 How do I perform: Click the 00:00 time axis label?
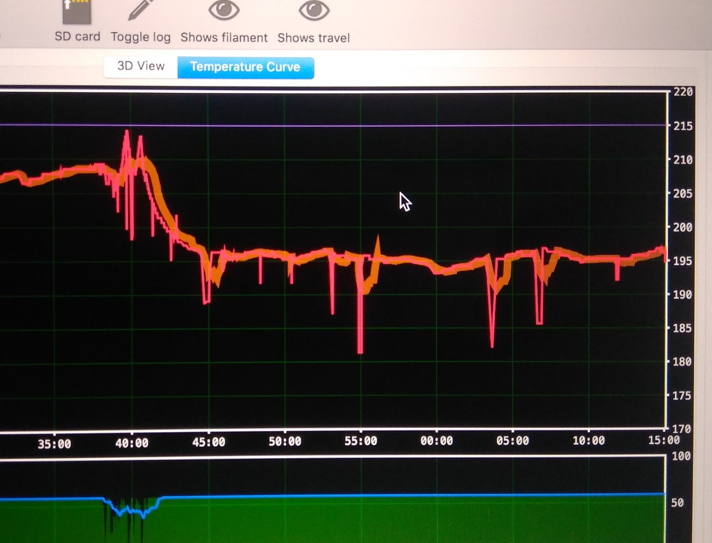437,441
